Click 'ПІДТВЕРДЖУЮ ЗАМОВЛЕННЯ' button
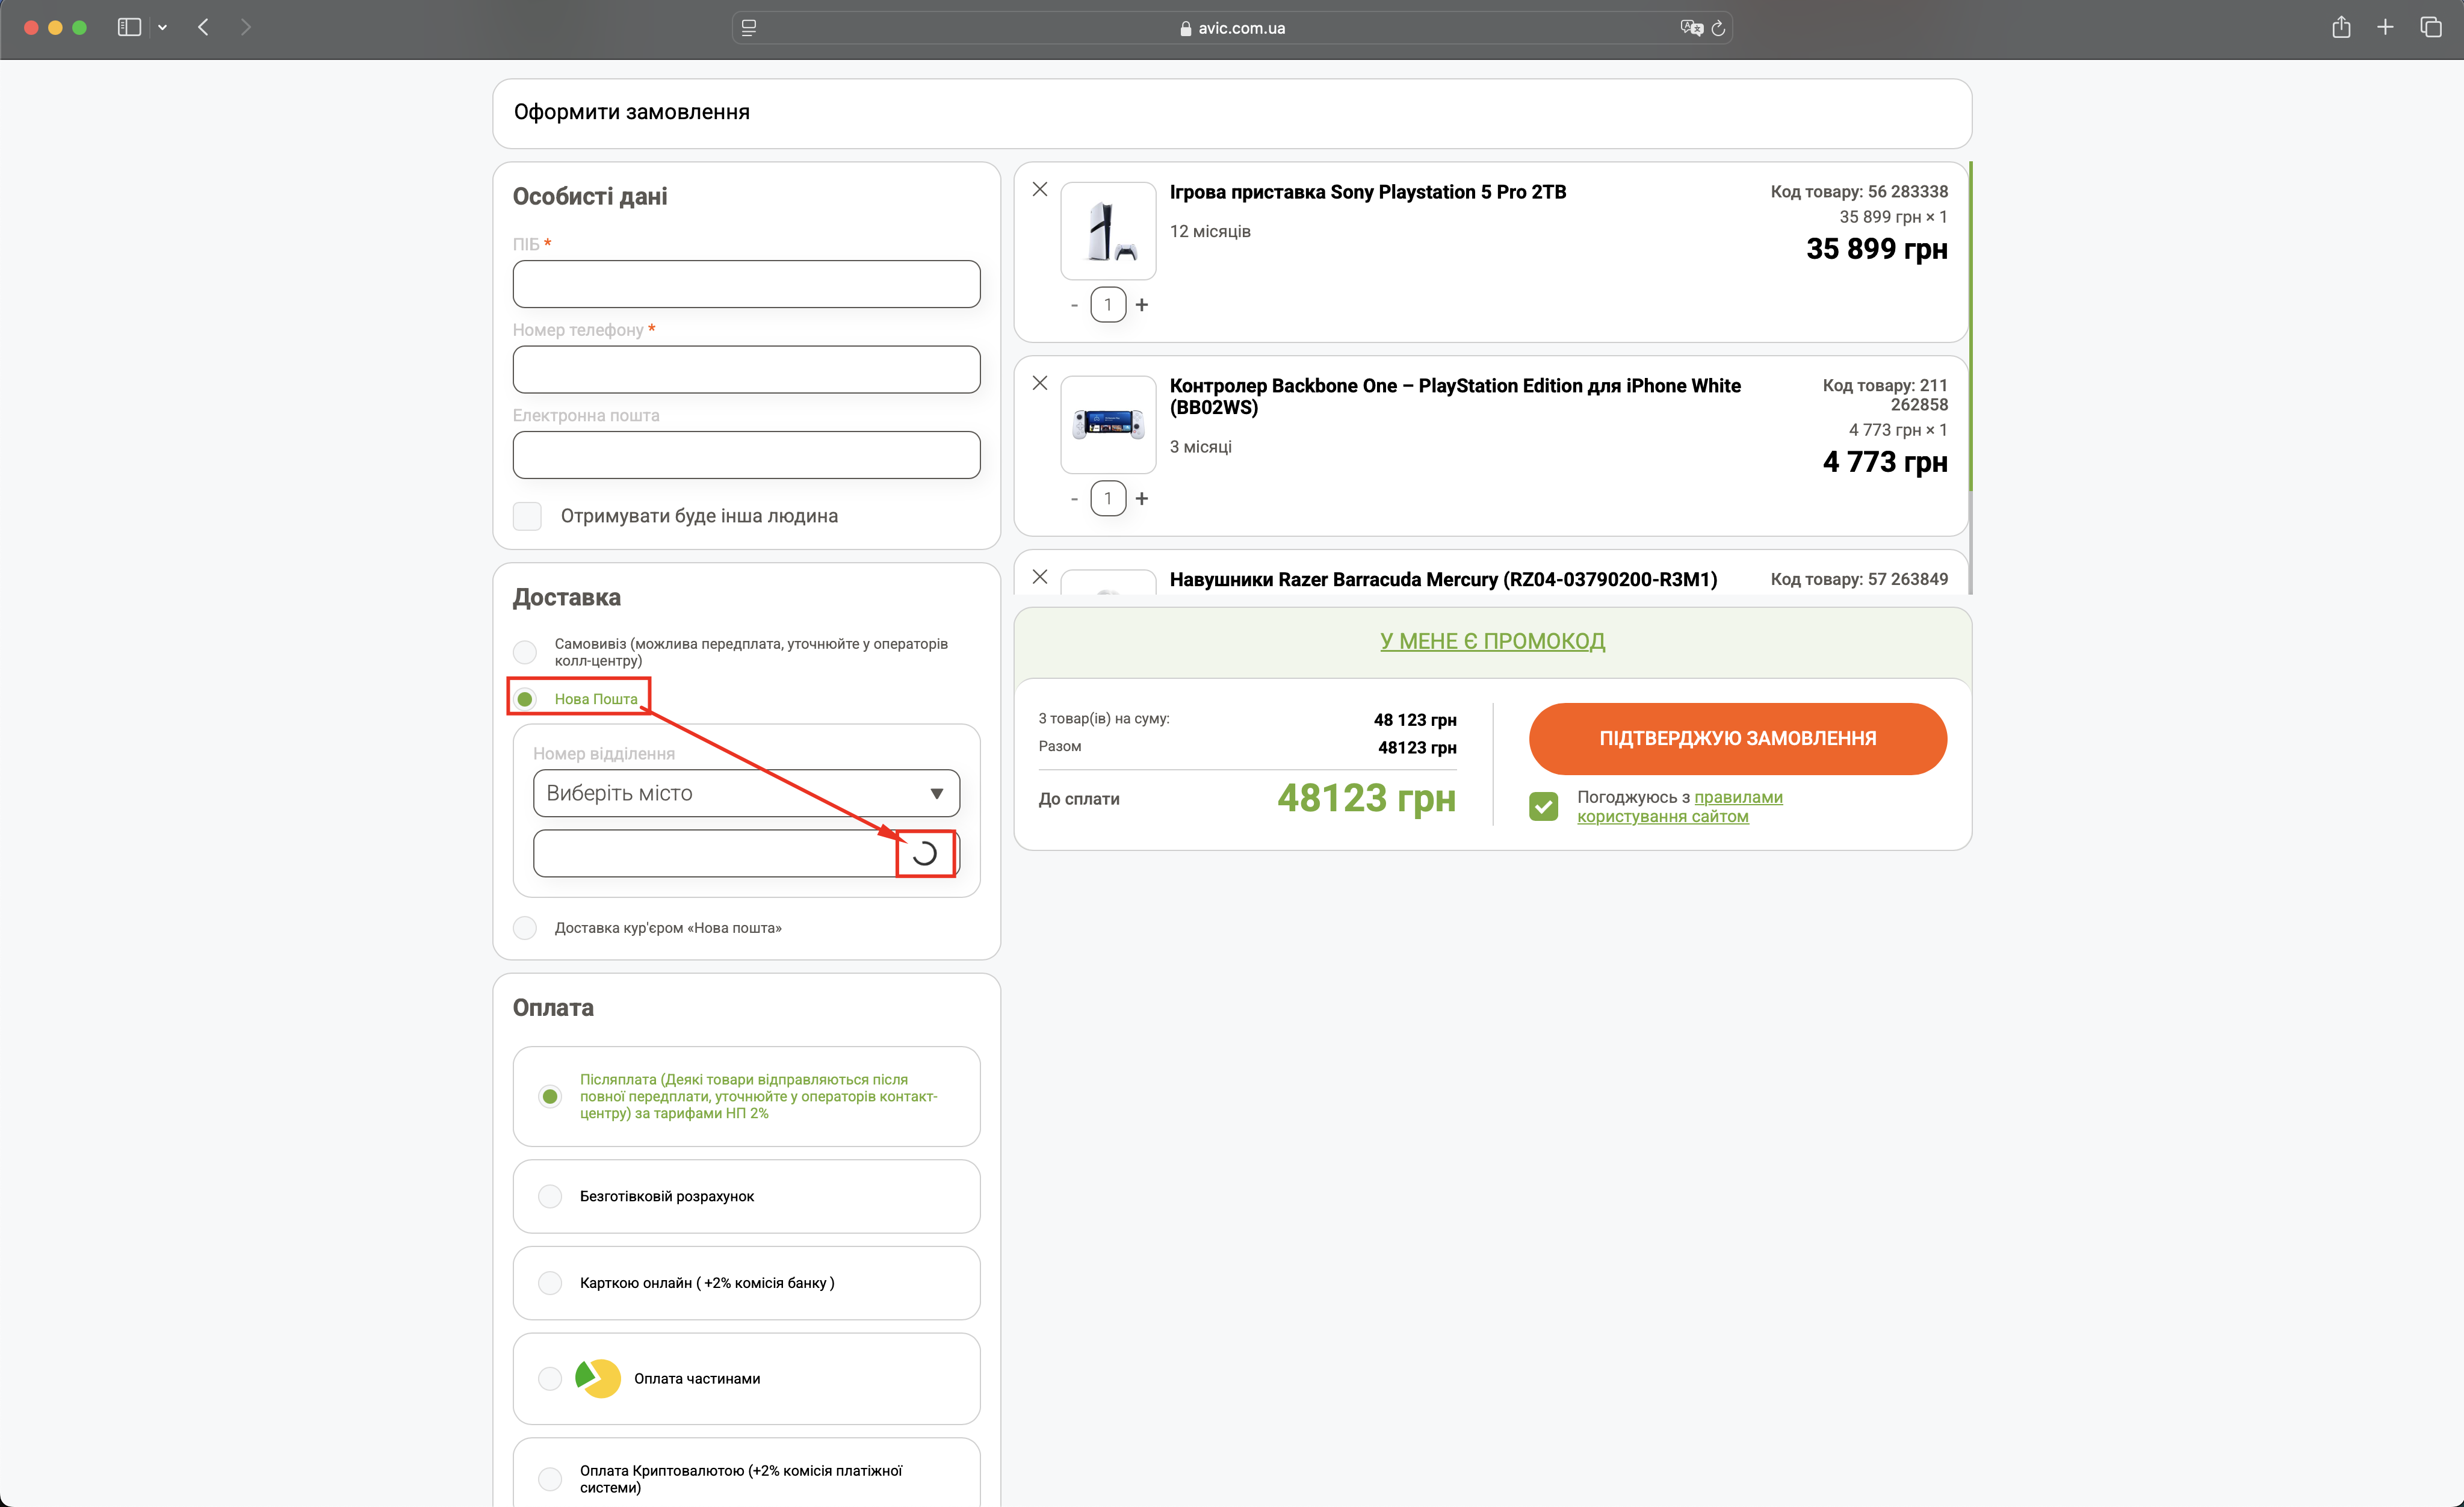The width and height of the screenshot is (2464, 1507). click(1737, 738)
